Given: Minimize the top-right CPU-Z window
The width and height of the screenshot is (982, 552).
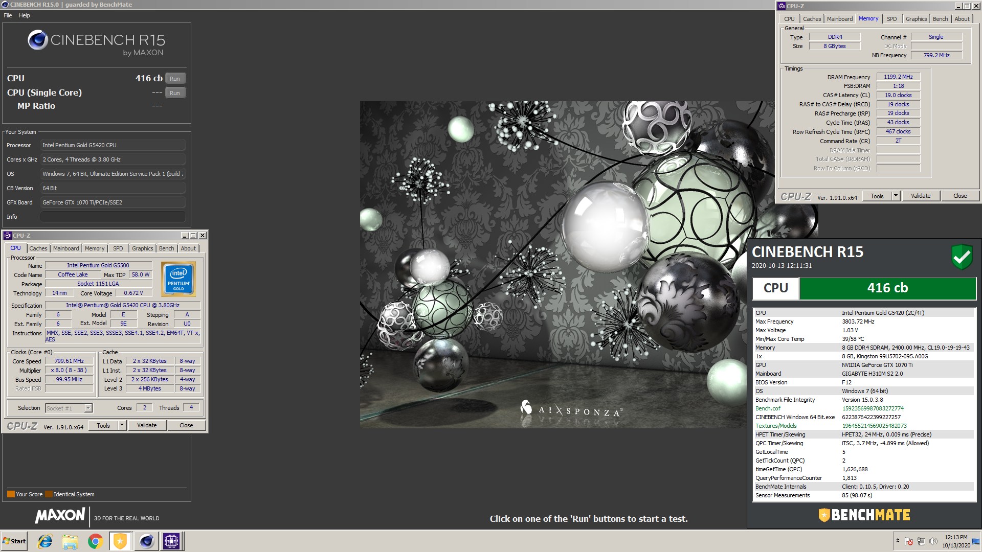Looking at the screenshot, I should [x=958, y=6].
